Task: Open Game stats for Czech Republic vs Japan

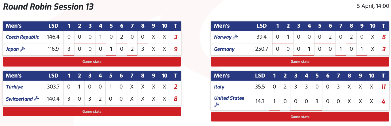Action: click(x=92, y=61)
